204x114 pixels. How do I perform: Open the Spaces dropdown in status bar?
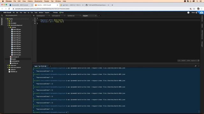(193, 60)
